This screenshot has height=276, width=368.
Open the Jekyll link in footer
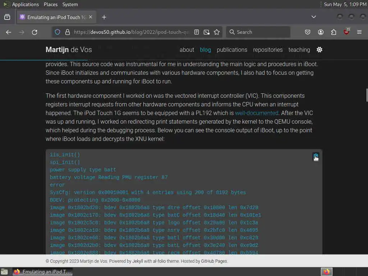click(138, 261)
